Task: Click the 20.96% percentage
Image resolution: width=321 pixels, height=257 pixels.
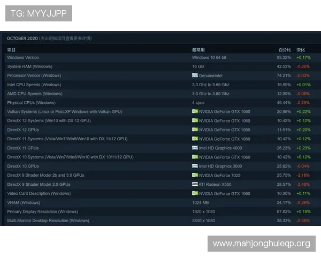Action: [284, 112]
